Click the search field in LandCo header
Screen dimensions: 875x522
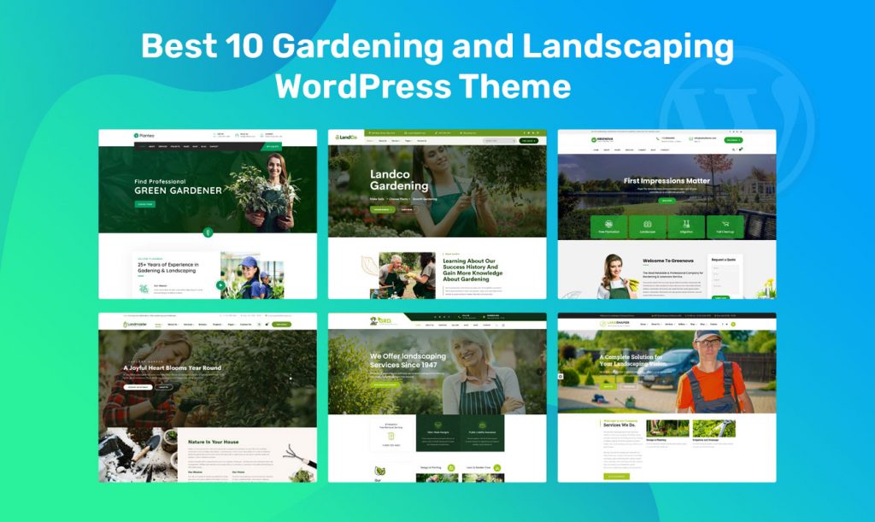pyautogui.click(x=499, y=141)
